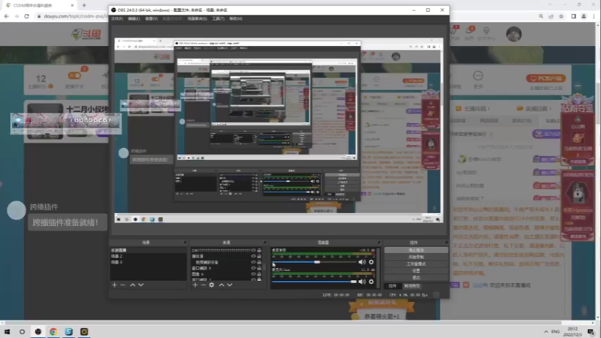
Task: Mute the 麦克风/Aux speaker icon
Action: click(362, 282)
